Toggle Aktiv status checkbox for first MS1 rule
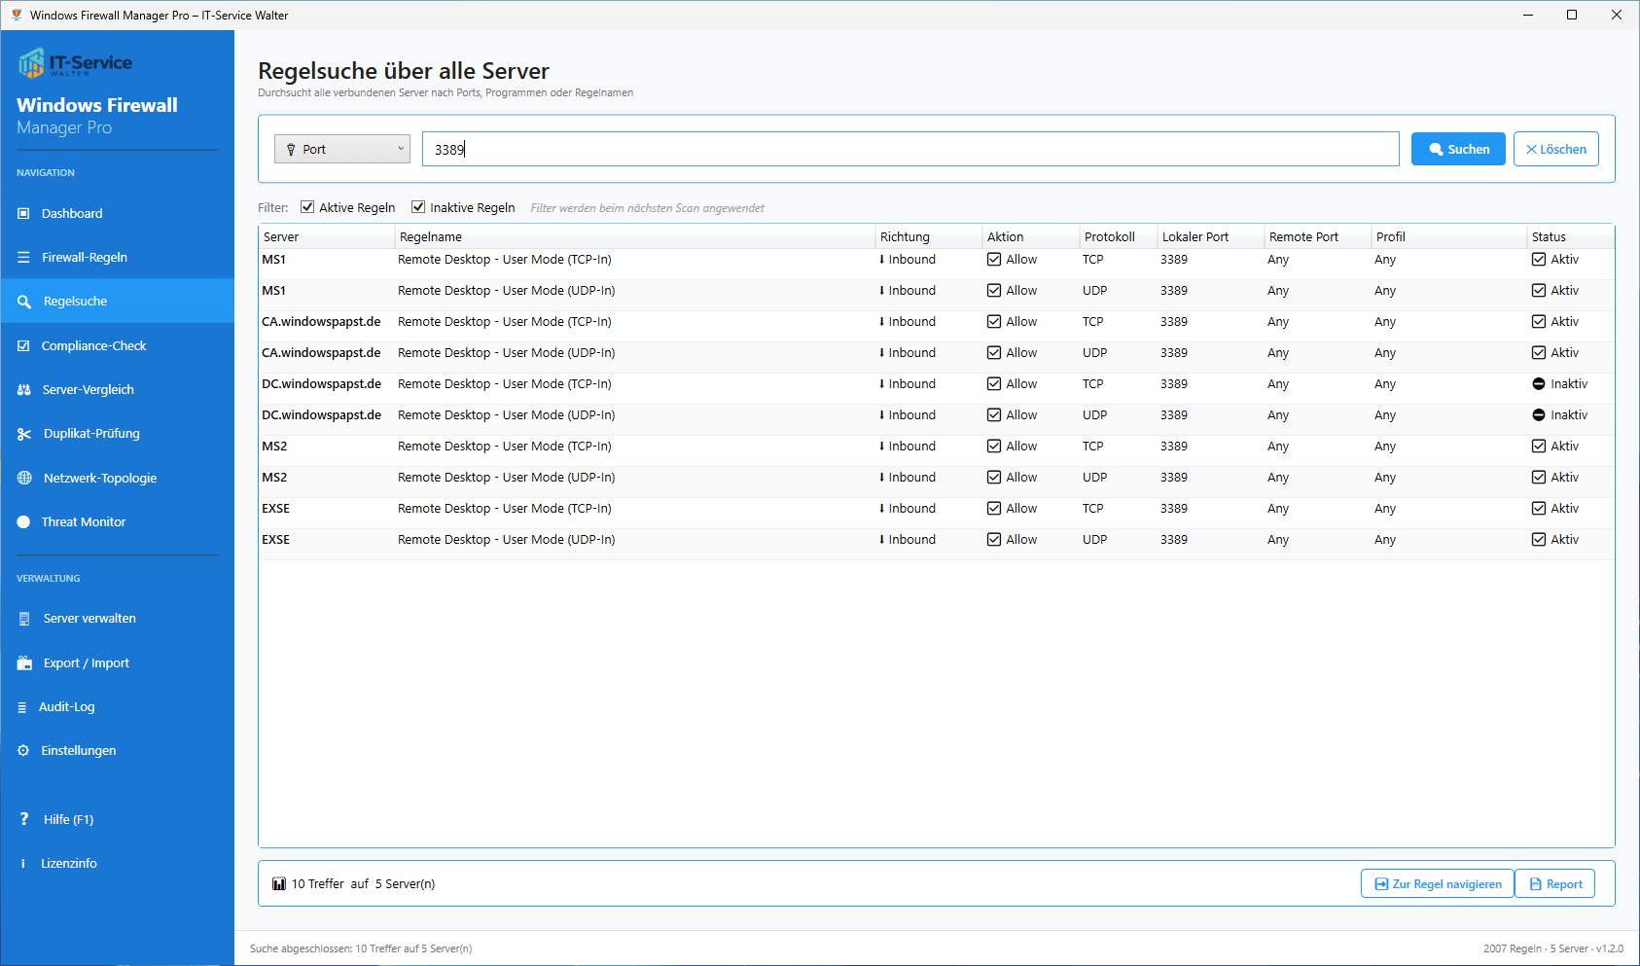The width and height of the screenshot is (1640, 966). coord(1539,260)
